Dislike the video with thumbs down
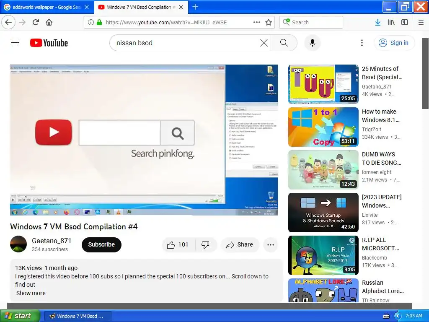The height and width of the screenshot is (322, 429). (205, 244)
